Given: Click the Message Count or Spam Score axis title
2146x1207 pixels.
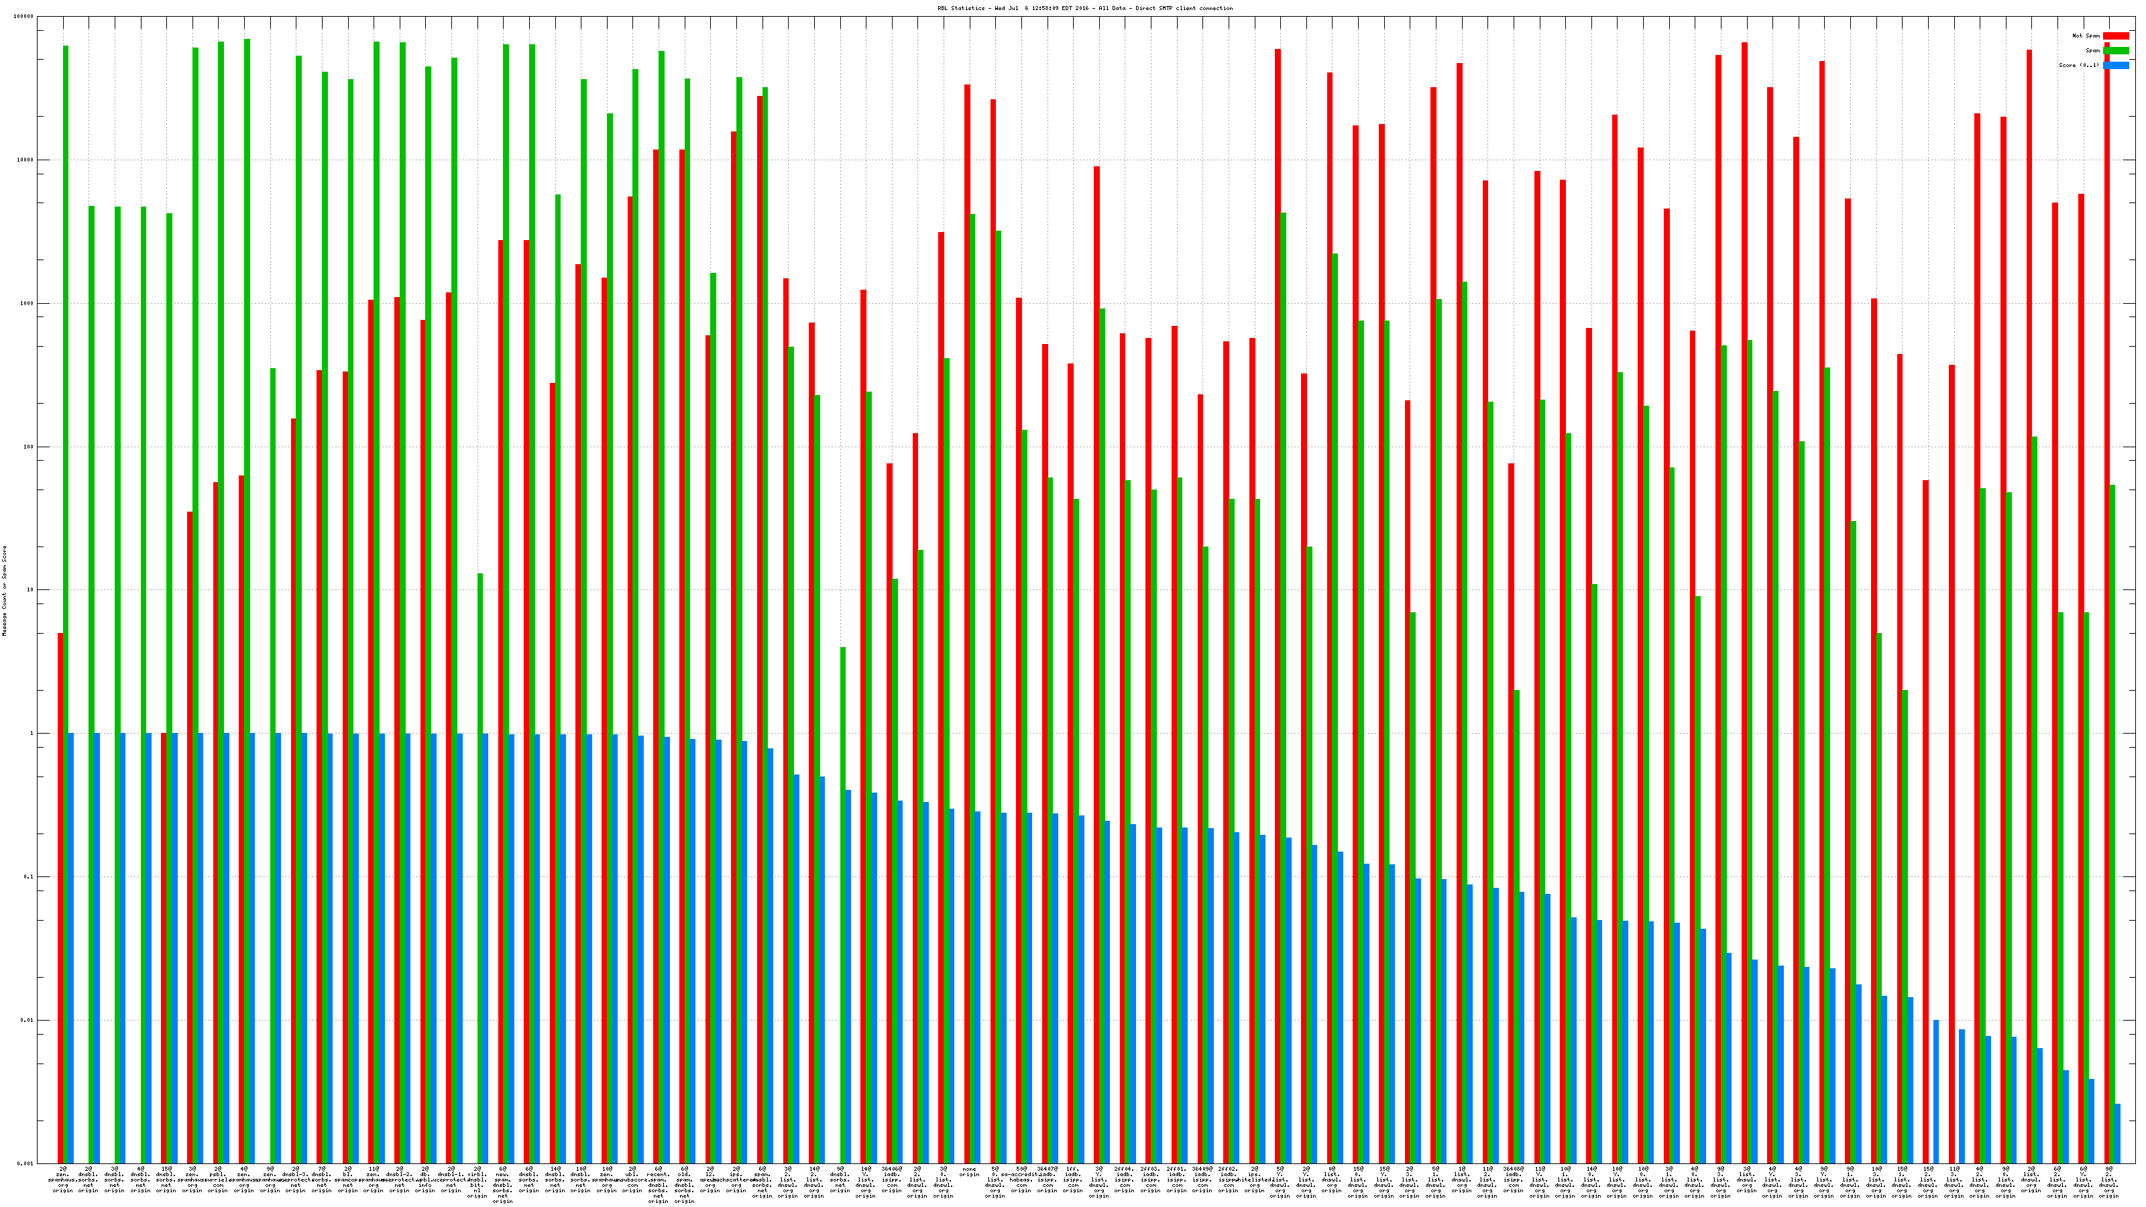Looking at the screenshot, I should 4,591.
